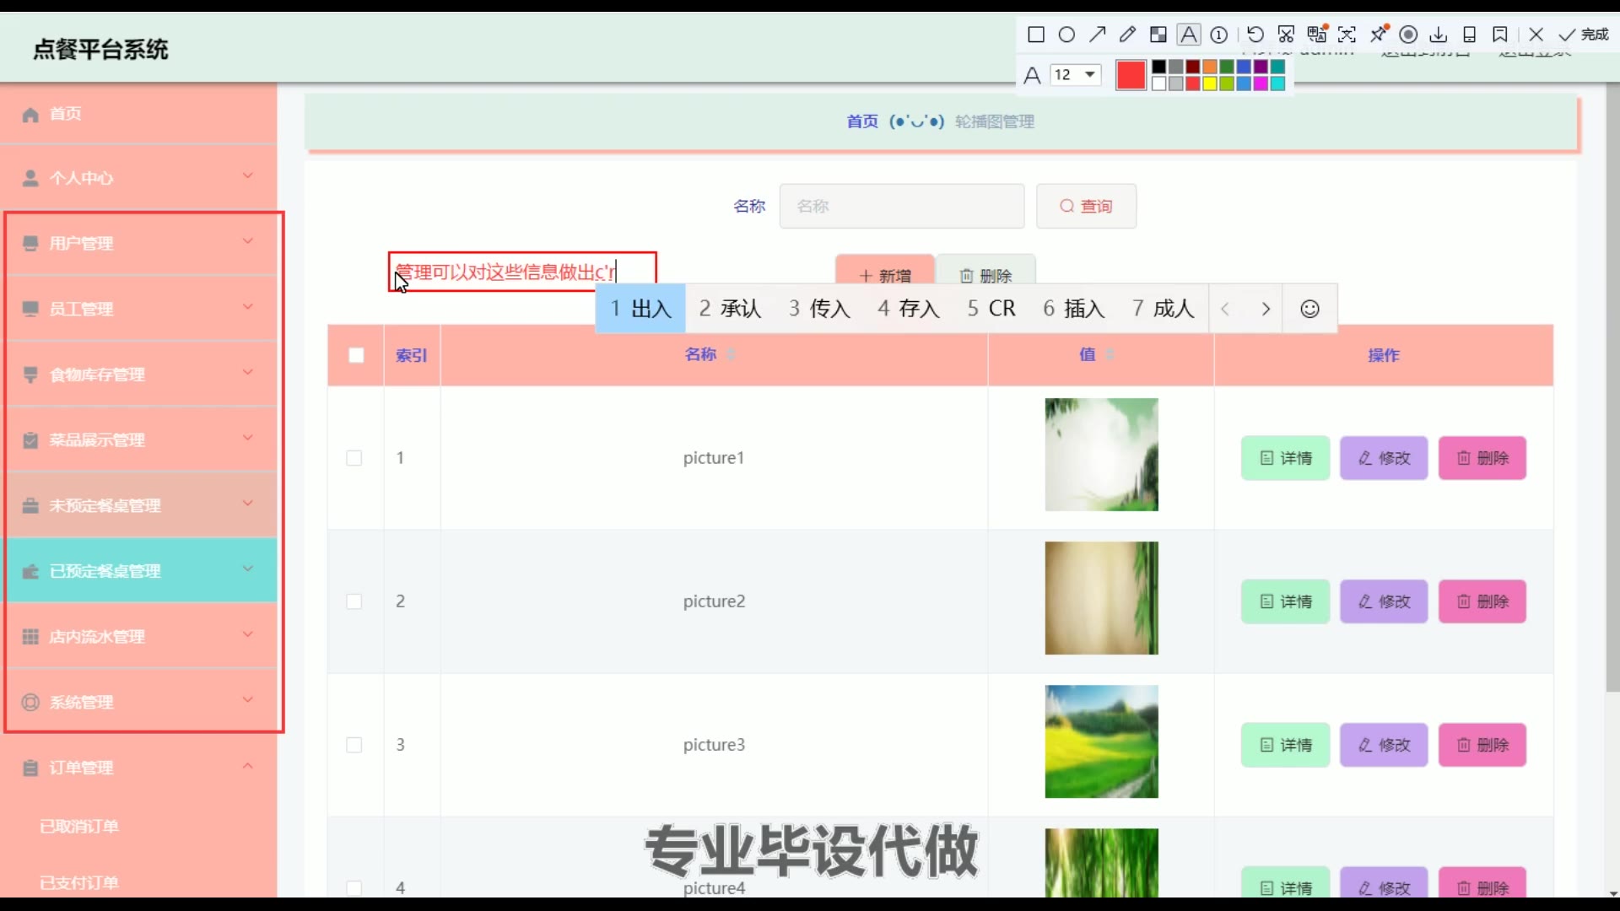Choose the arrow drawing tool

click(1097, 35)
